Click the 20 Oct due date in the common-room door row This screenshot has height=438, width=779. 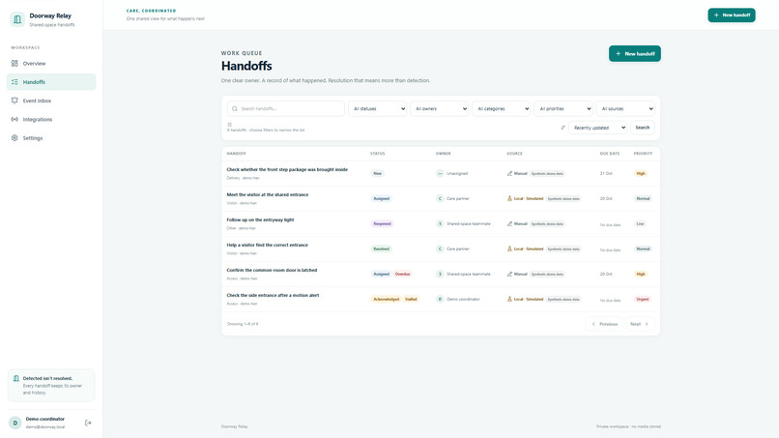(606, 274)
